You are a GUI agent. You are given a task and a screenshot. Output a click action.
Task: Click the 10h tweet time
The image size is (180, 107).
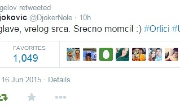click(85, 18)
